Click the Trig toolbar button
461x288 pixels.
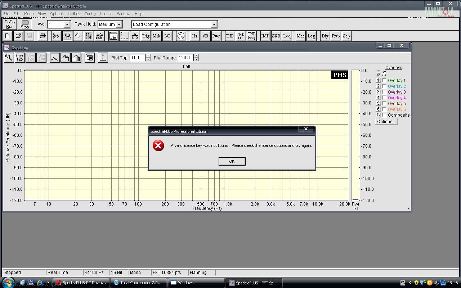tap(146, 36)
